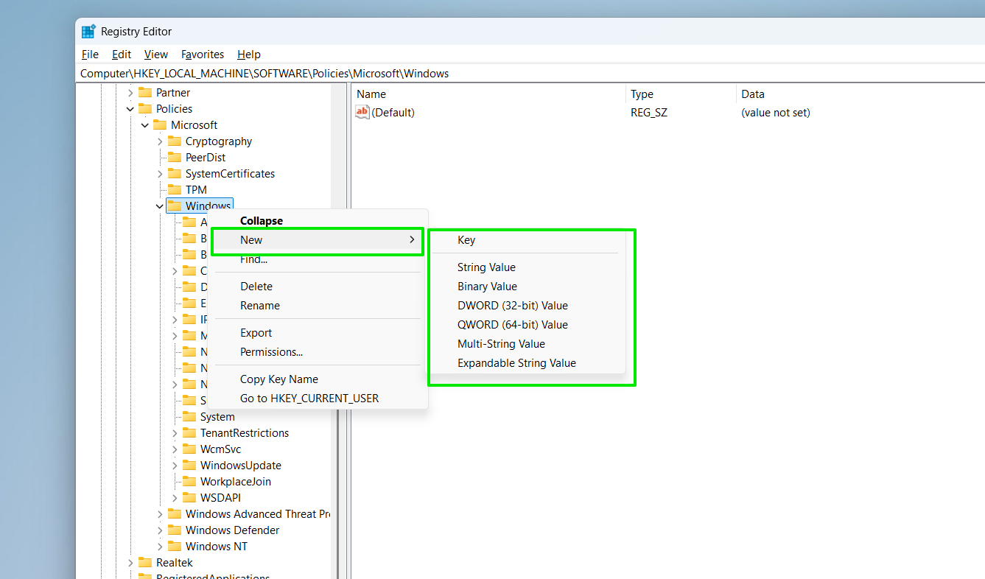985x579 pixels.
Task: Click the Windows Defender folder icon
Action: (175, 530)
